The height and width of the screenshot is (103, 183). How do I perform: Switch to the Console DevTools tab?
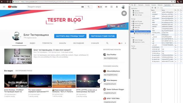click(147, 5)
